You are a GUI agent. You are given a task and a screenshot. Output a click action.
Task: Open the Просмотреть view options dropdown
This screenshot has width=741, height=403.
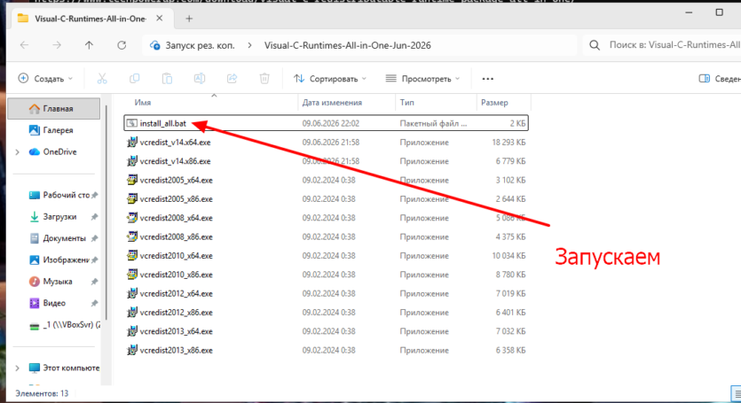423,79
